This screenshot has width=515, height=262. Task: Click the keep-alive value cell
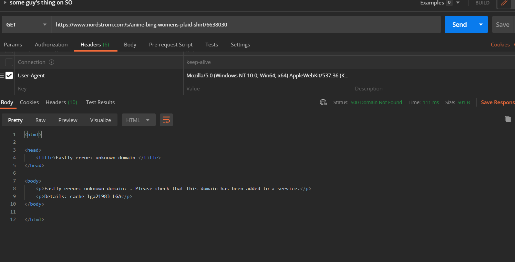coord(267,62)
